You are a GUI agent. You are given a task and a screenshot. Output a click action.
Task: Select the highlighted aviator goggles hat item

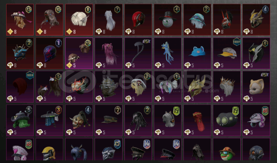click(x=79, y=53)
